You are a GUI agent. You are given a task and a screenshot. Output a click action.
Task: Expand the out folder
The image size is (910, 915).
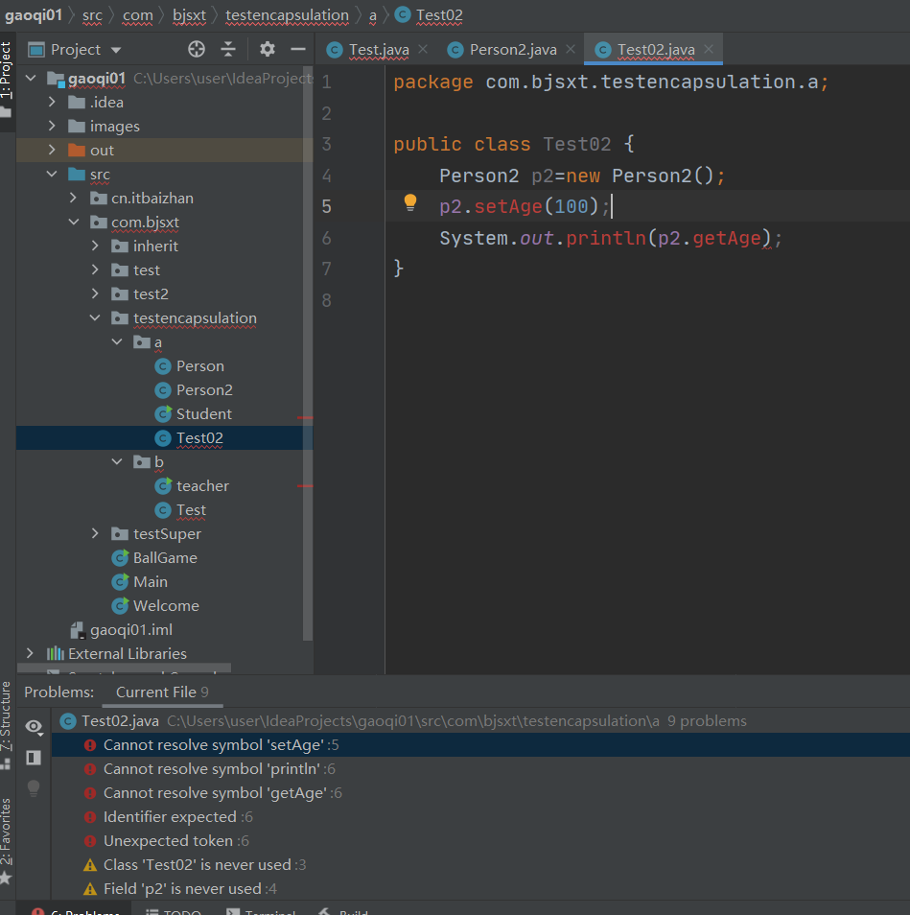point(52,150)
